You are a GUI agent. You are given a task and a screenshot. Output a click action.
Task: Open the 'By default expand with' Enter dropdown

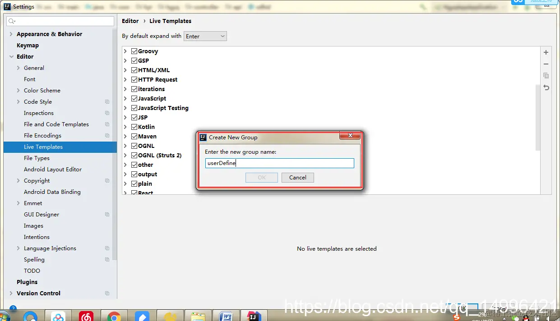pos(205,36)
